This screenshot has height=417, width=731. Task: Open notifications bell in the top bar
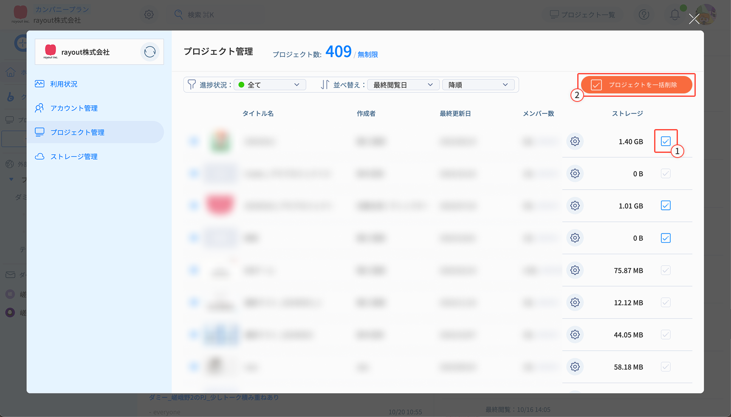(675, 15)
